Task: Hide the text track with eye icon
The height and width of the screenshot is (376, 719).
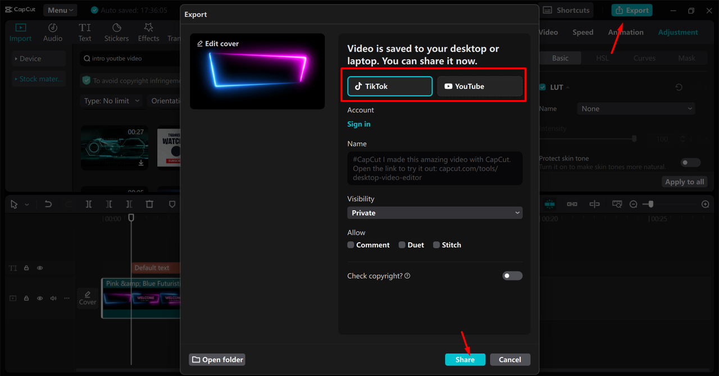Action: 40,268
